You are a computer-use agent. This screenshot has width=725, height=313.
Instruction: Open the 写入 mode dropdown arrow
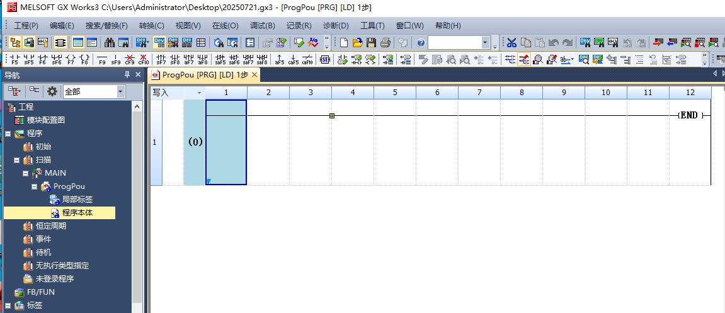tap(200, 93)
